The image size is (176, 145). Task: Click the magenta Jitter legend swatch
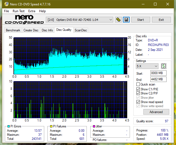(94, 126)
